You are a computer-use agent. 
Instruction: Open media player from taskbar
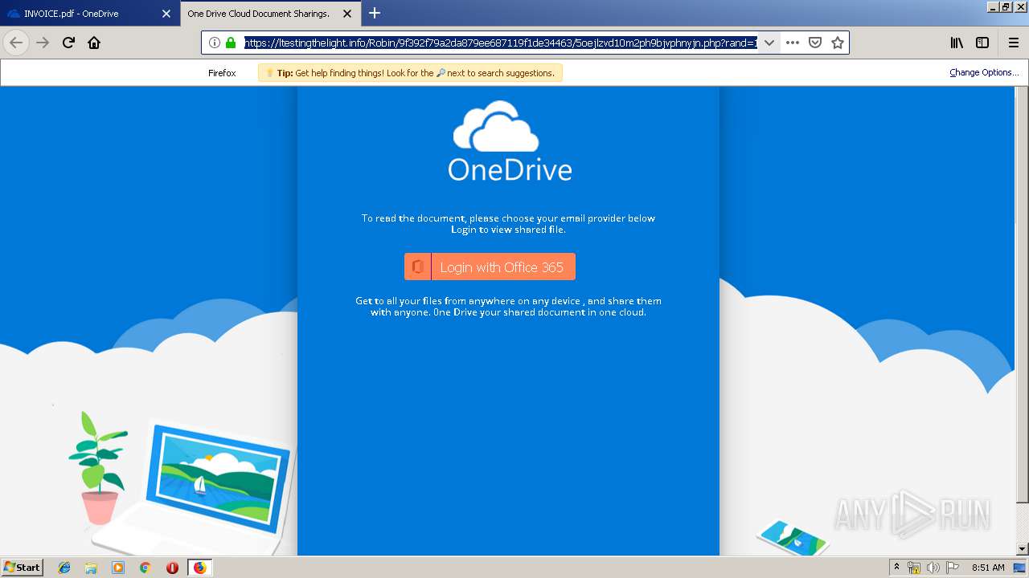click(x=118, y=568)
